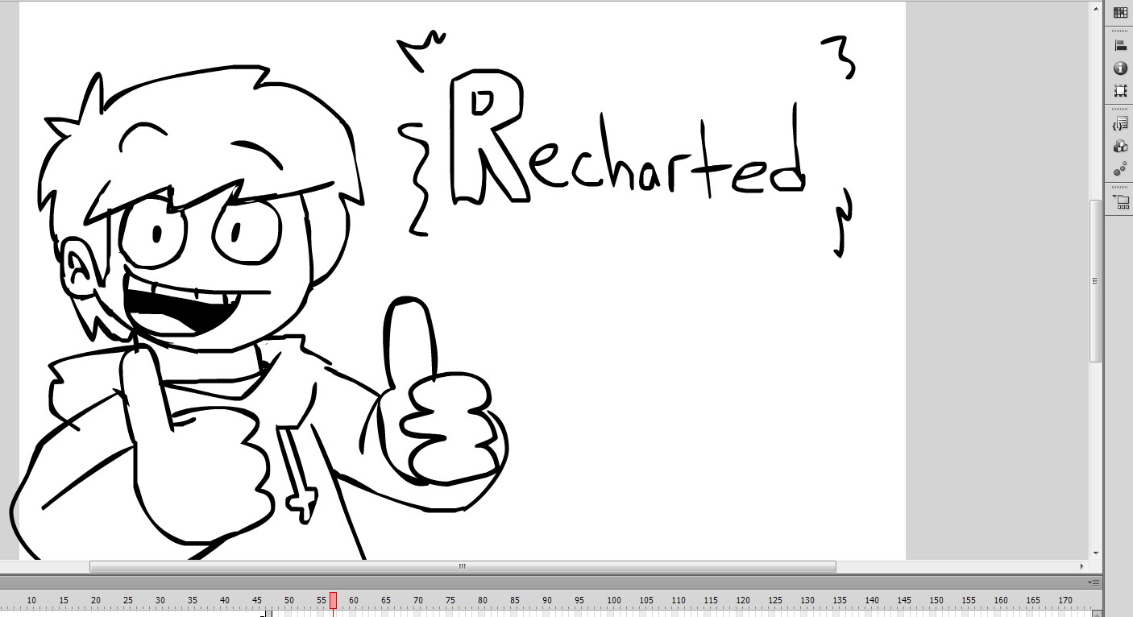
Task: Click the stage vertical scrollbar down arrow
Action: pos(1096,553)
